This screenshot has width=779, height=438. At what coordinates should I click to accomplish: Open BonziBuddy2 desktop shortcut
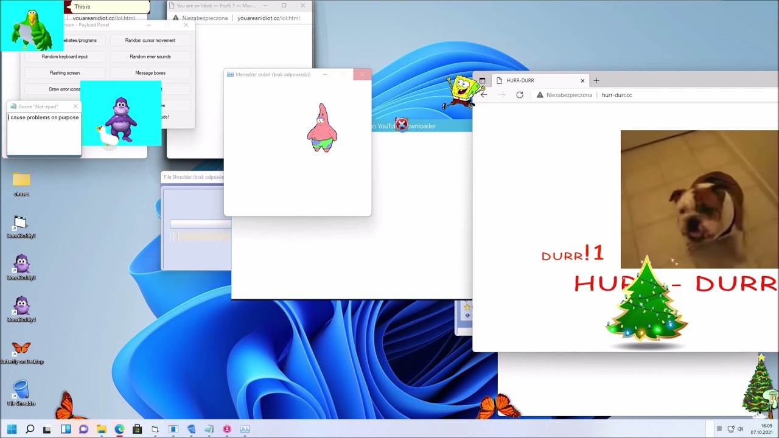(x=21, y=226)
